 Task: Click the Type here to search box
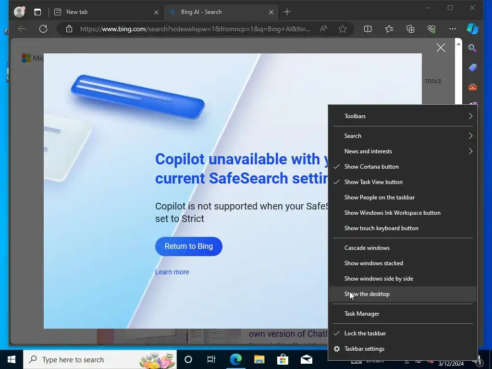coord(100,359)
